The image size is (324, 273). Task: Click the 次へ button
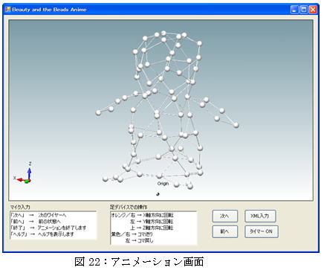click(224, 216)
